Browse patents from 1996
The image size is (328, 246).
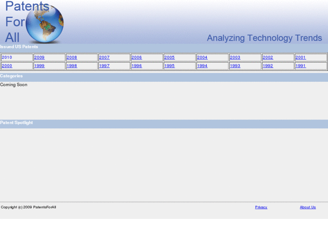[137, 66]
